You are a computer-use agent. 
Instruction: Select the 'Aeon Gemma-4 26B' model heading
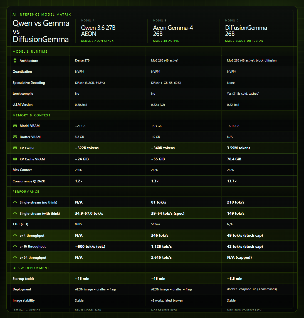coord(173,31)
